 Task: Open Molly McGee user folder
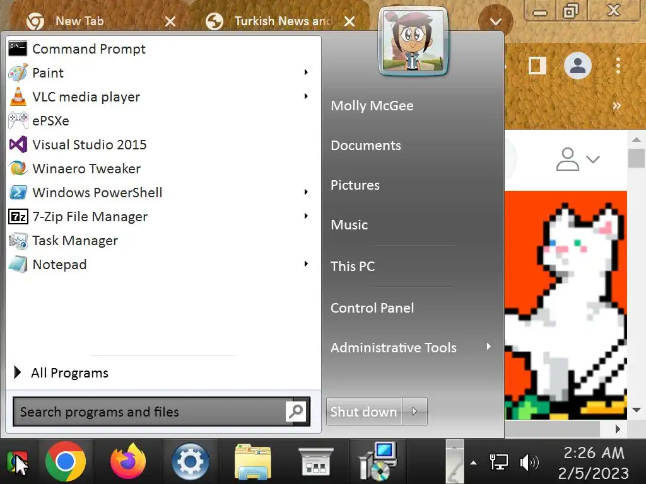coord(372,106)
